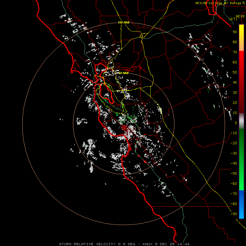Image resolution: width=246 pixels, height=246 pixels.
Task: Click the -20 scale value
Action: (x=234, y=143)
